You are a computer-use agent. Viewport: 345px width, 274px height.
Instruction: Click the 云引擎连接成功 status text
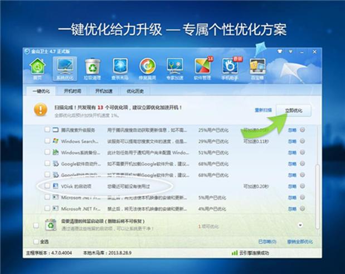[x=254, y=253]
